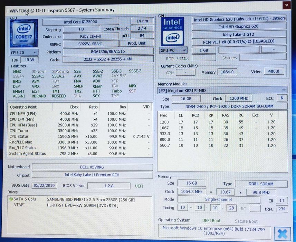296x242 pixels.
Task: Click the CR 1T field
Action: click(282, 201)
